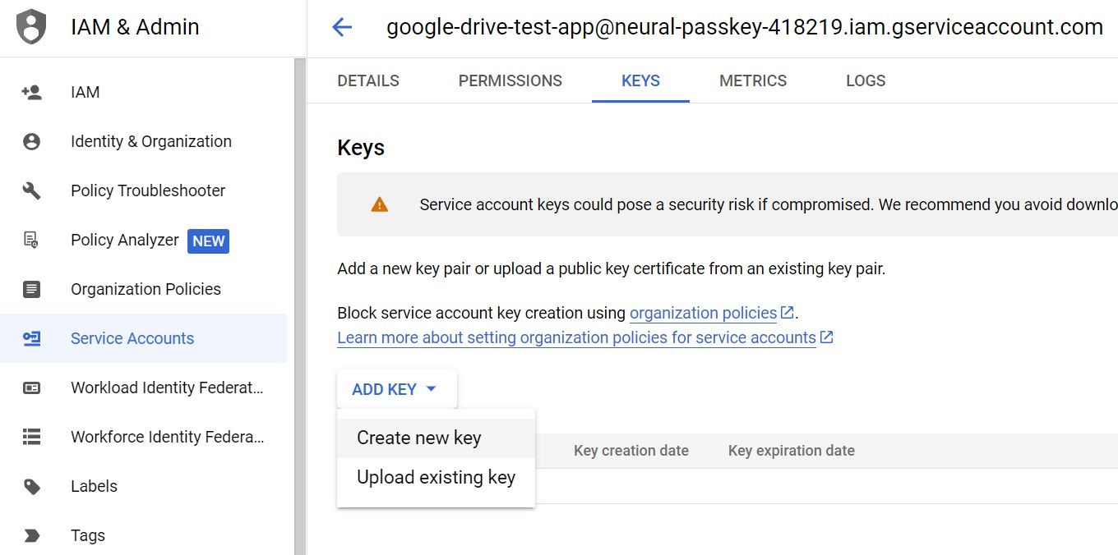The height and width of the screenshot is (555, 1118).
Task: Click the Labels tag icon
Action: point(30,486)
